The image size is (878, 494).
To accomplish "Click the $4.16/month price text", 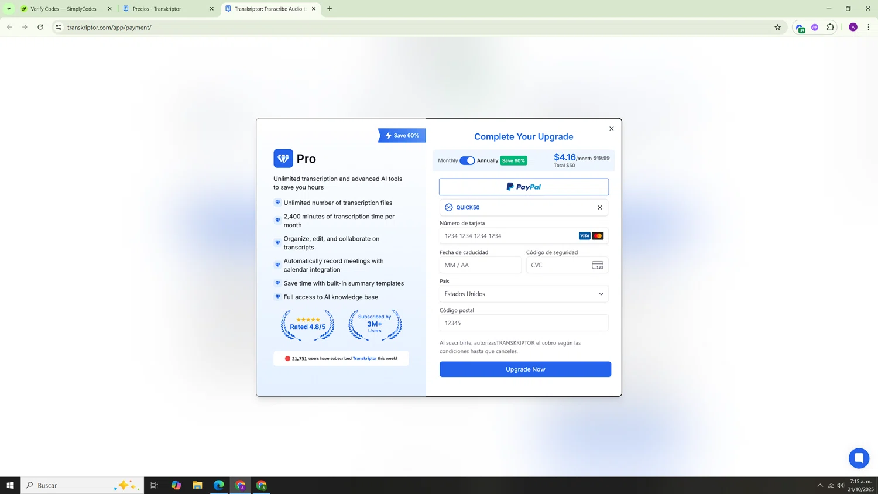I will [572, 157].
